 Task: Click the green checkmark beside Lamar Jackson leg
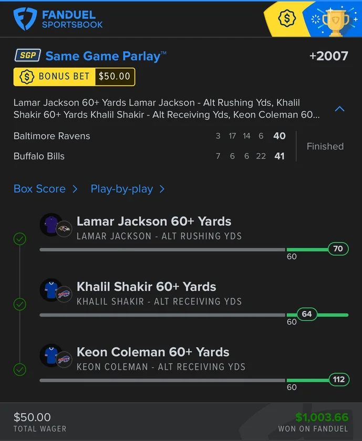19,239
